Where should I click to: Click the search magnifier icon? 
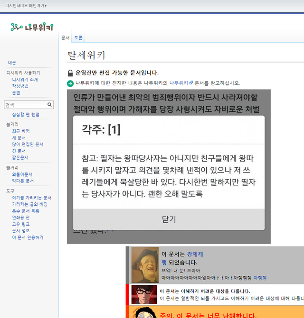click(49, 105)
